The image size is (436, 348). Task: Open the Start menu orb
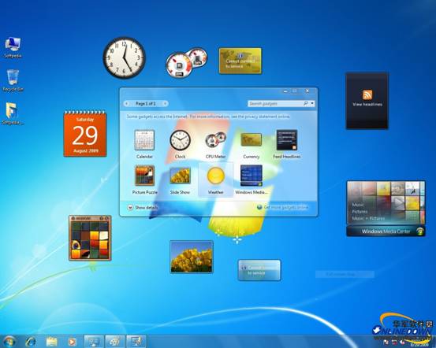coord(9,342)
